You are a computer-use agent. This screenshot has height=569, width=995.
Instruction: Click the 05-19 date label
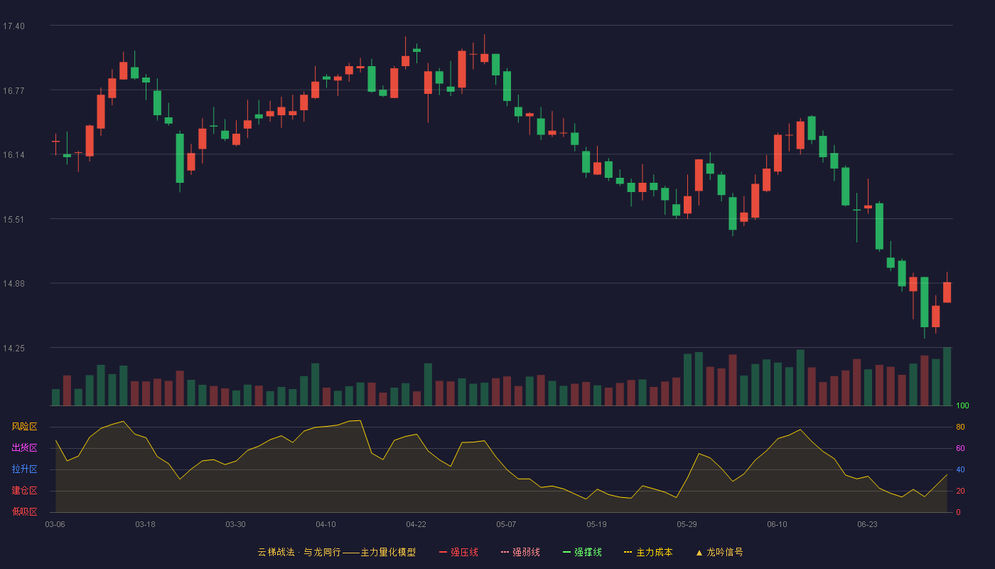pyautogui.click(x=596, y=524)
